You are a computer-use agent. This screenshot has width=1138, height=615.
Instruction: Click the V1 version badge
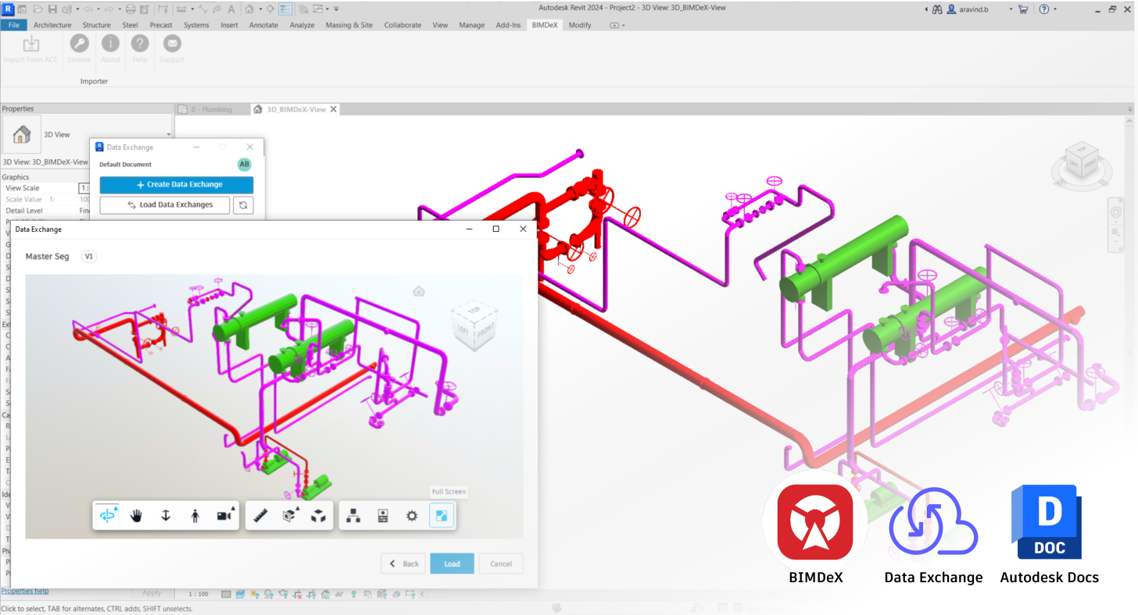tap(89, 256)
